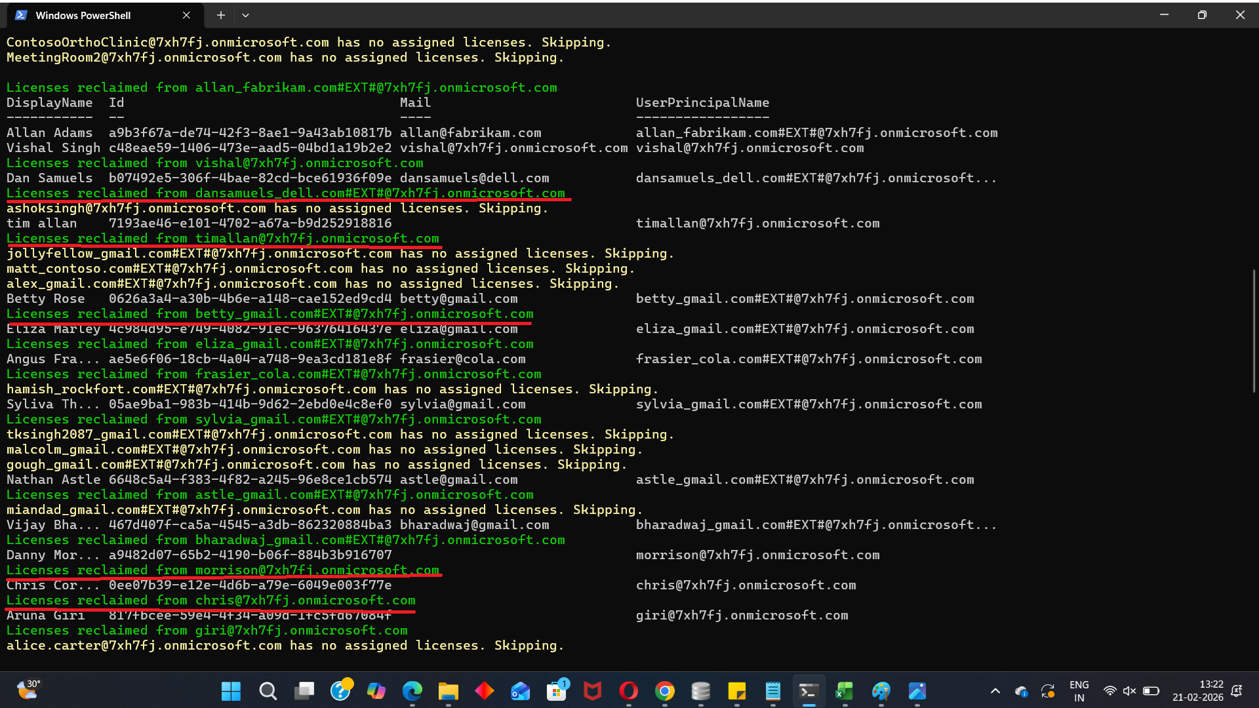Click the terminal's vertical scrollbar thumb

tap(1254, 331)
